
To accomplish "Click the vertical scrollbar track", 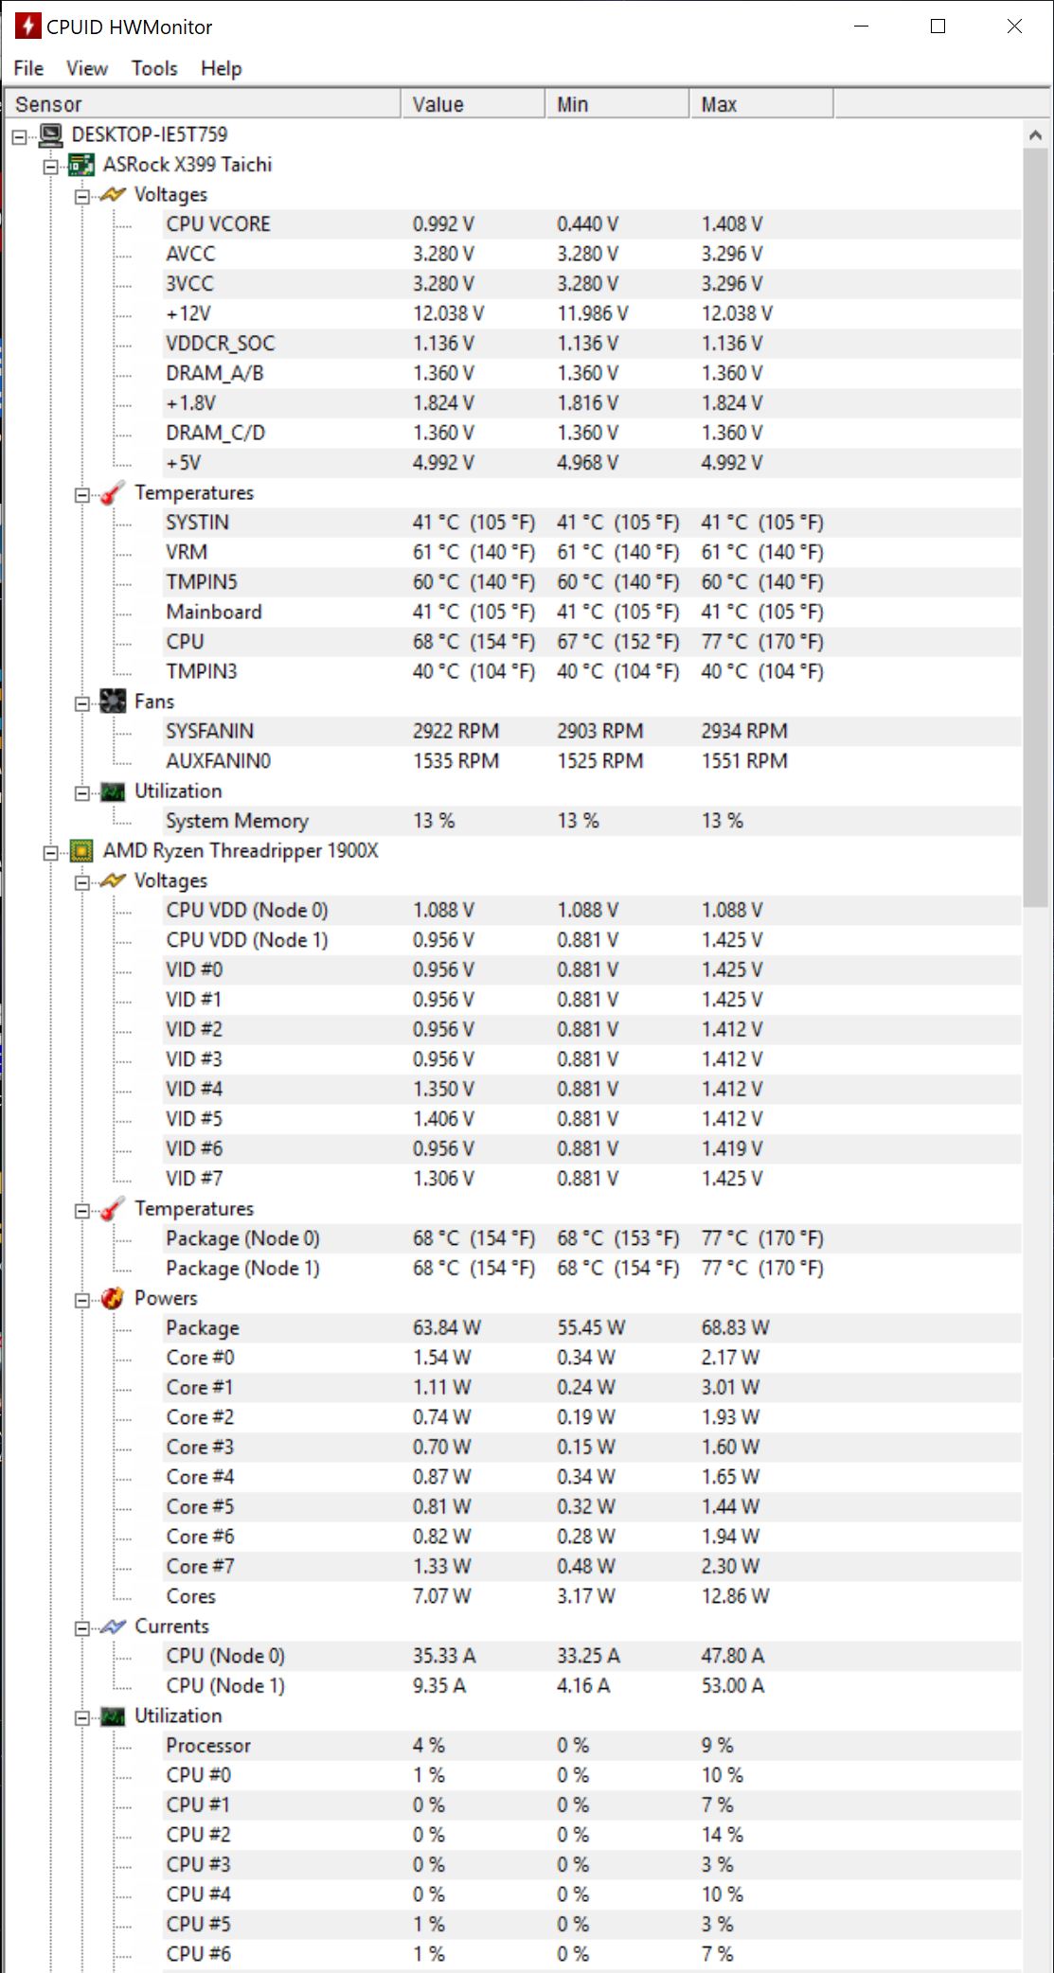I will 1036,1420.
